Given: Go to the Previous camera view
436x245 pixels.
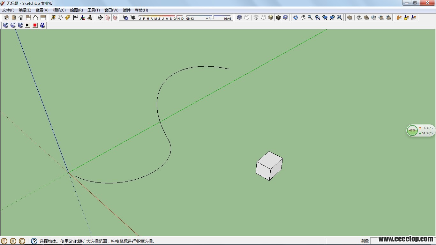Looking at the screenshot, I should pyautogui.click(x=325, y=18).
